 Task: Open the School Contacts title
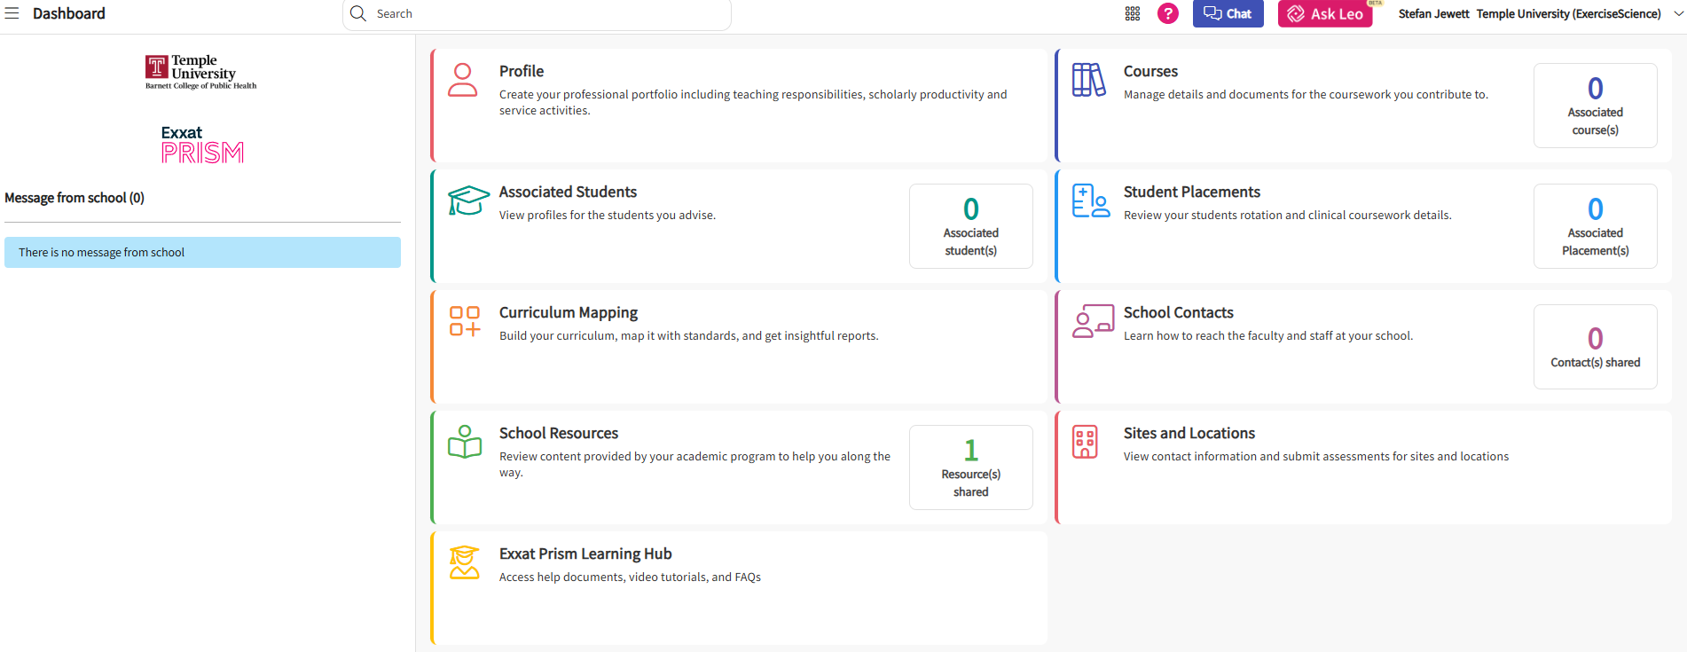[x=1178, y=312]
